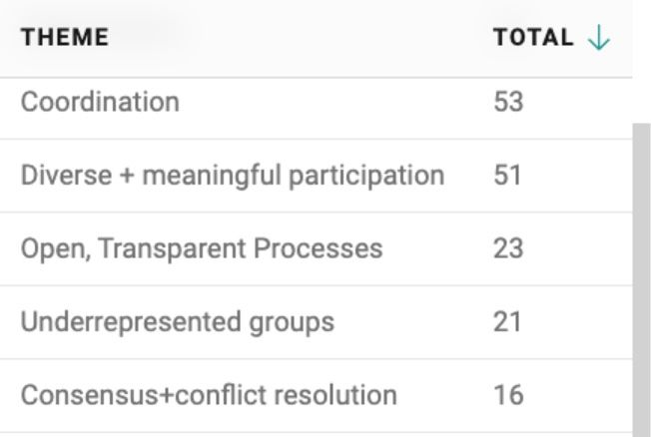Click the word groups in Underrepresented groups
651x437 pixels.
click(292, 323)
